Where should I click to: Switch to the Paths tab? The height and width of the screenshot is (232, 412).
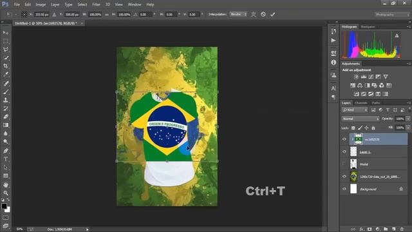[x=376, y=103]
